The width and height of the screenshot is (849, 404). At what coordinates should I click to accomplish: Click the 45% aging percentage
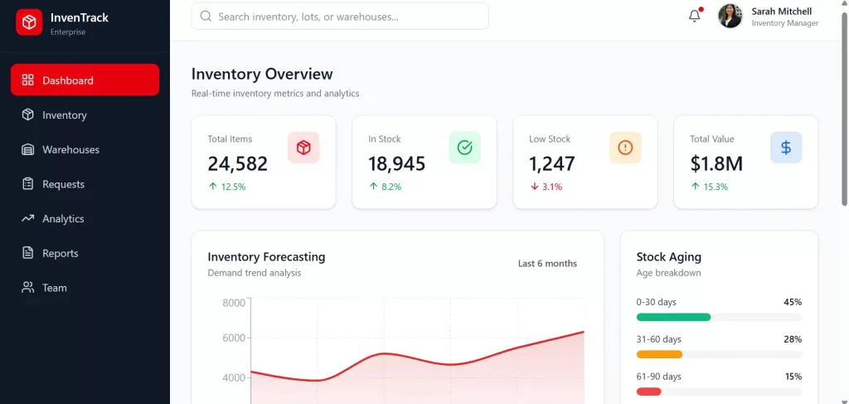click(793, 302)
